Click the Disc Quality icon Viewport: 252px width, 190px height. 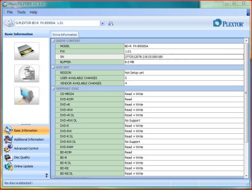[8, 157]
